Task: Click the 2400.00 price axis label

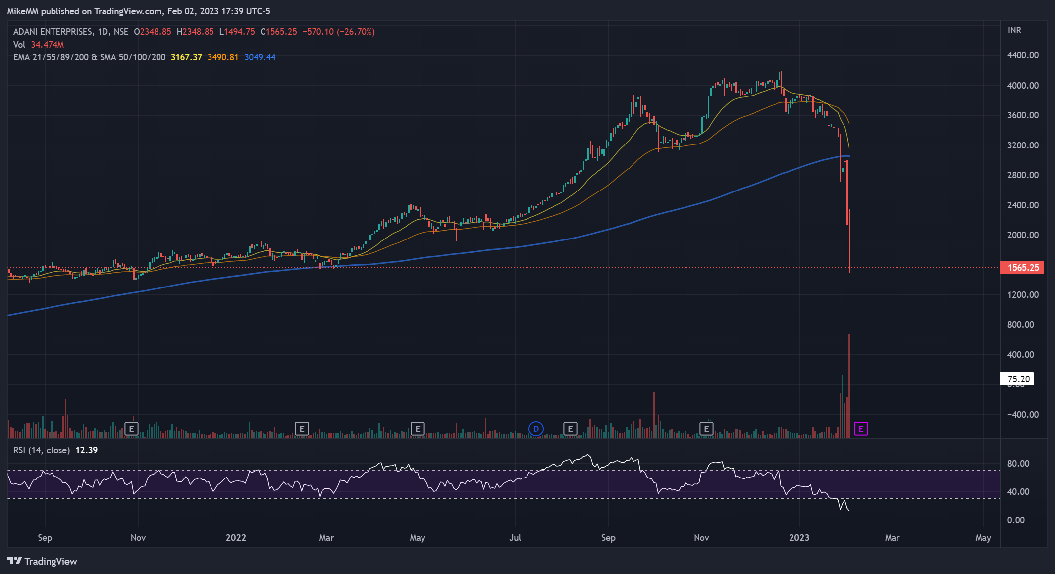Action: pyautogui.click(x=1023, y=205)
